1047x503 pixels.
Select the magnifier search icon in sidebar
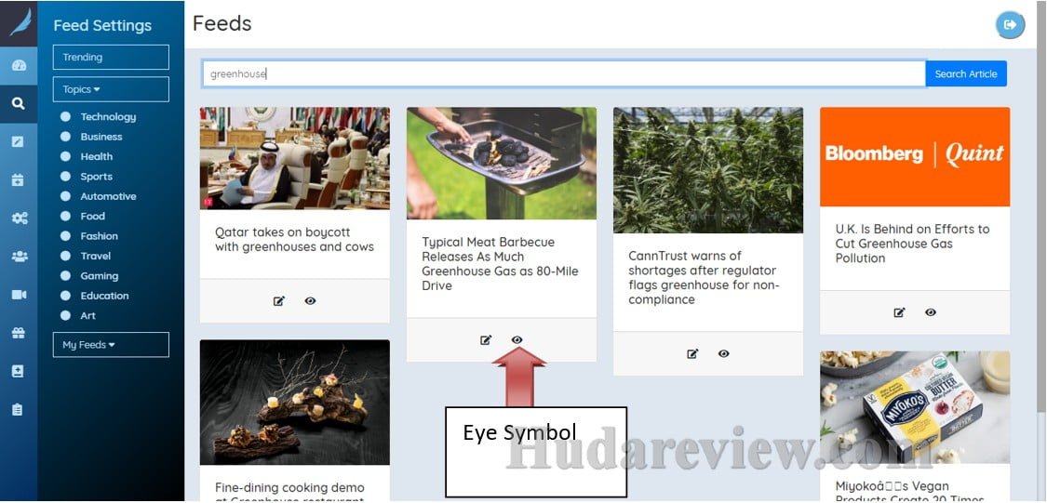coord(18,103)
